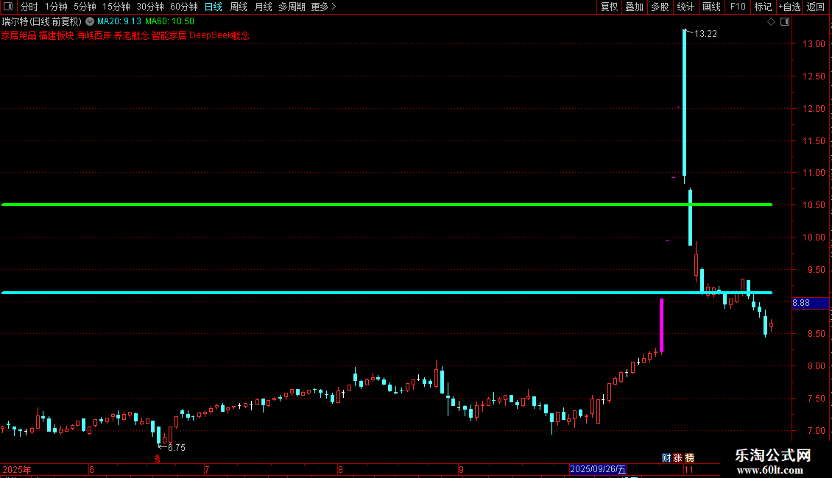Click the 财 info icon
This screenshot has height=478, width=832.
(x=666, y=458)
